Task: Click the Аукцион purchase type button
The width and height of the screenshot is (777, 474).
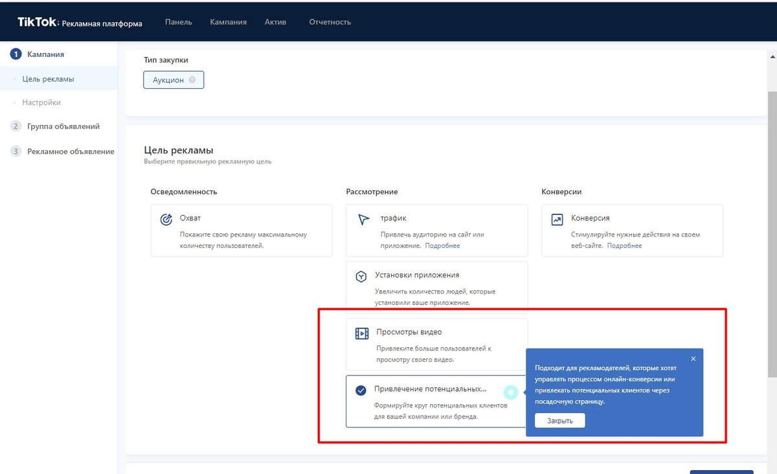Action: point(174,80)
